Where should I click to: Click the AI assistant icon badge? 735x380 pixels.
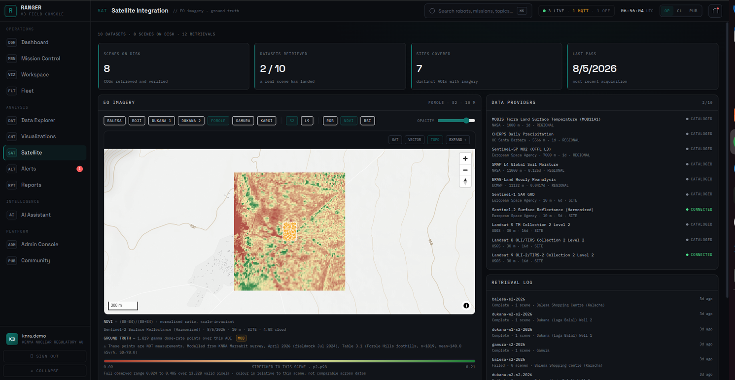tap(12, 215)
